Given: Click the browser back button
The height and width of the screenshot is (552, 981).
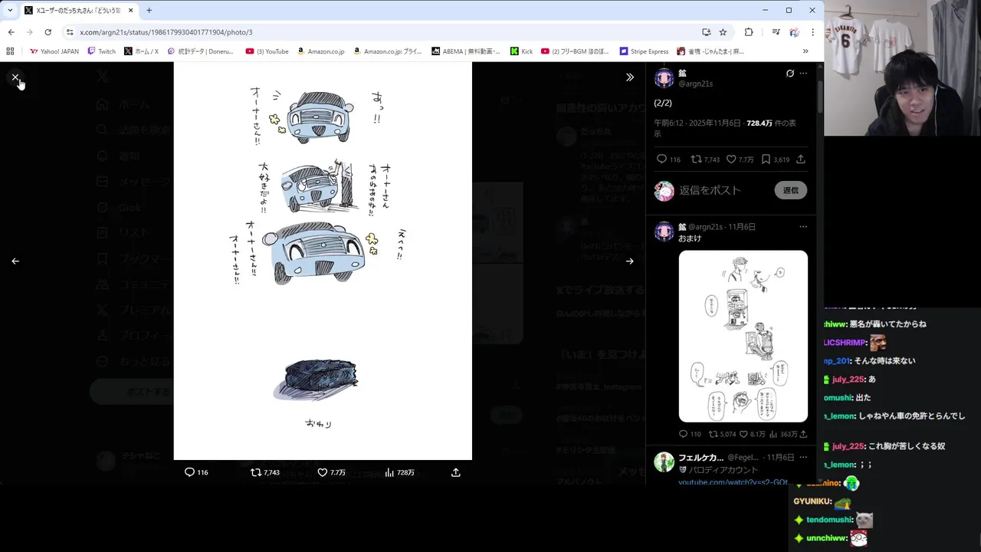Looking at the screenshot, I should pos(11,32).
